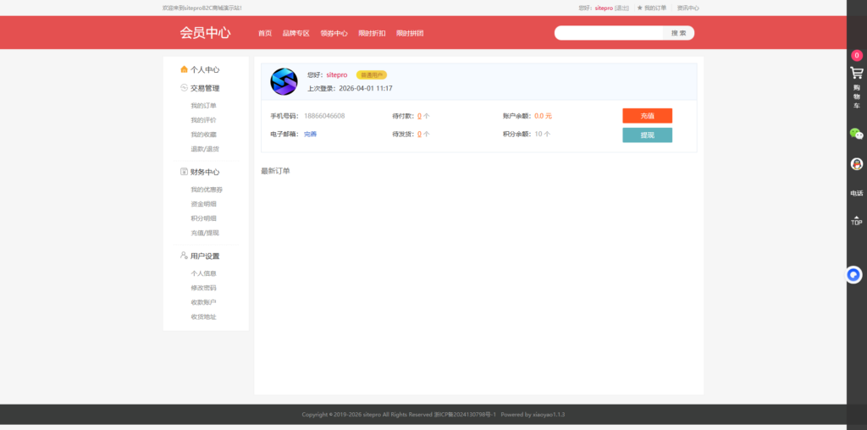
Task: Click the 交易管理 section heading text
Action: pos(205,88)
